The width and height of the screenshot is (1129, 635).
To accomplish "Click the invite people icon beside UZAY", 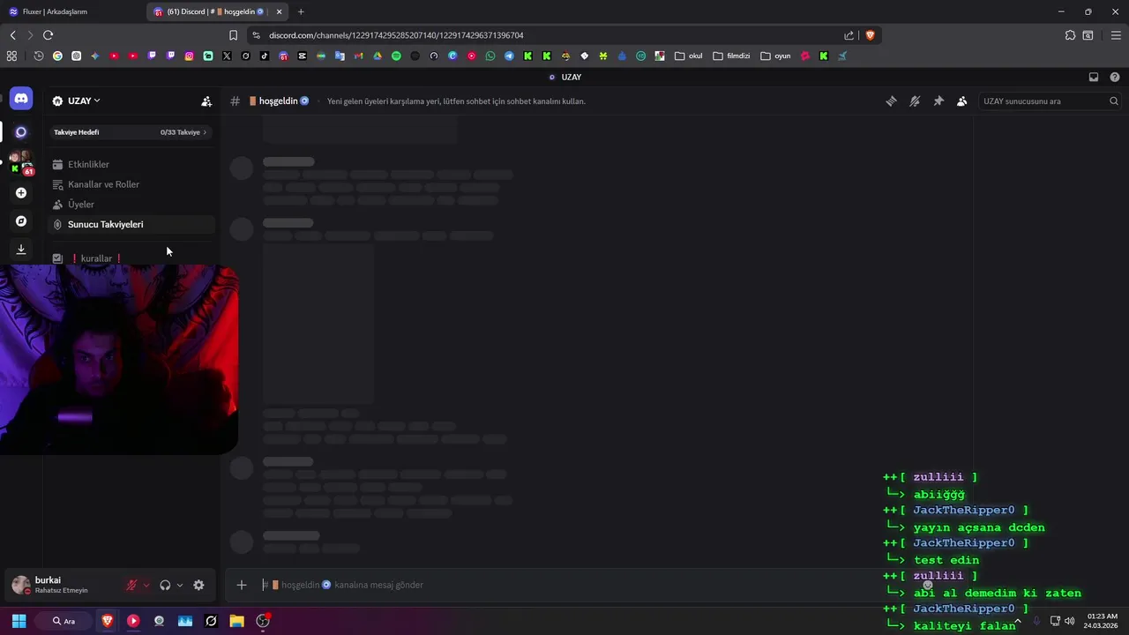I will 206,101.
